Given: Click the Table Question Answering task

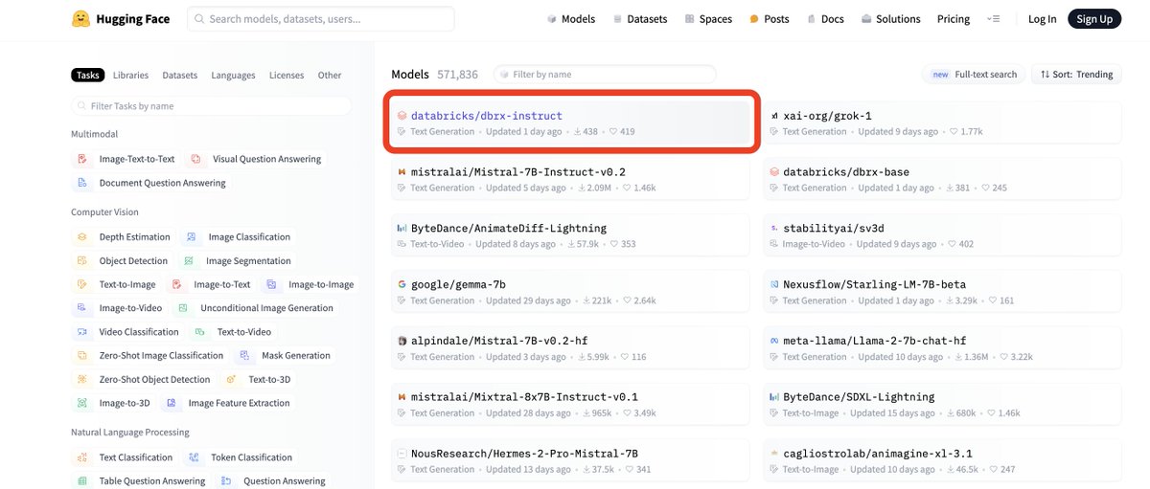Looking at the screenshot, I should pyautogui.click(x=141, y=481).
